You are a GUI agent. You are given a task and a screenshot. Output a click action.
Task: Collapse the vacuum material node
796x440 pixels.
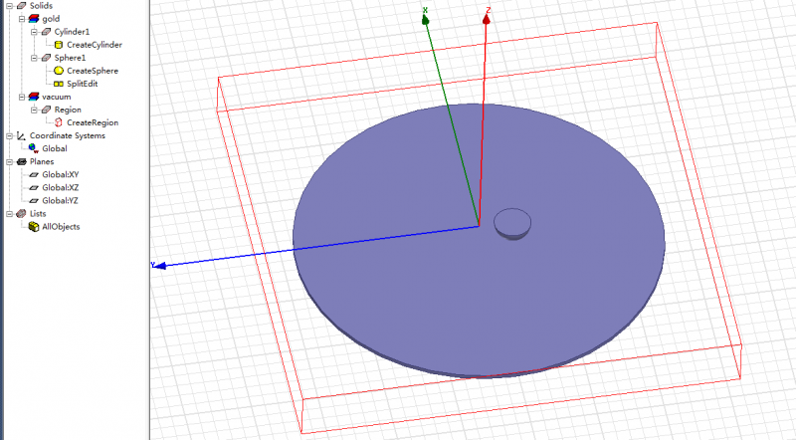(22, 97)
